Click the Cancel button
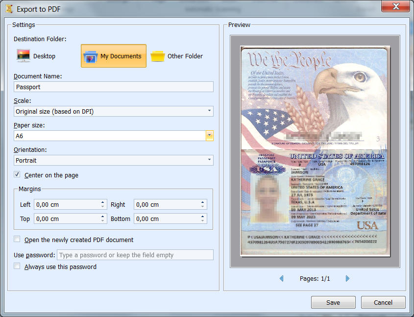Viewport: 414px width, 317px height. point(383,302)
